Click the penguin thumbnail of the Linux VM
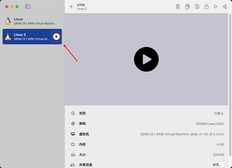 8,21
